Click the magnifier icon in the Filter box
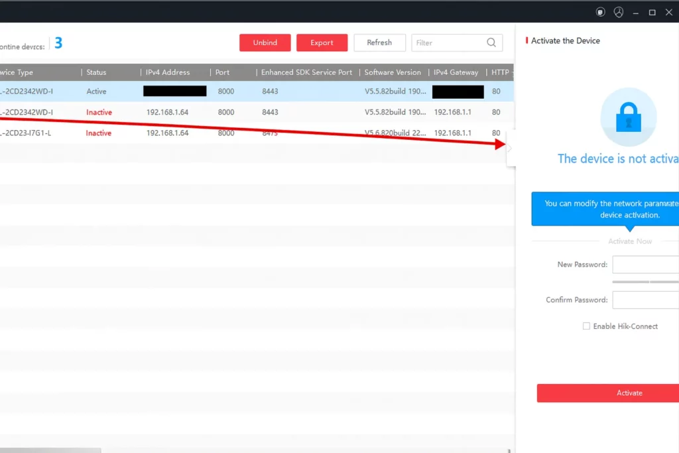 [491, 42]
